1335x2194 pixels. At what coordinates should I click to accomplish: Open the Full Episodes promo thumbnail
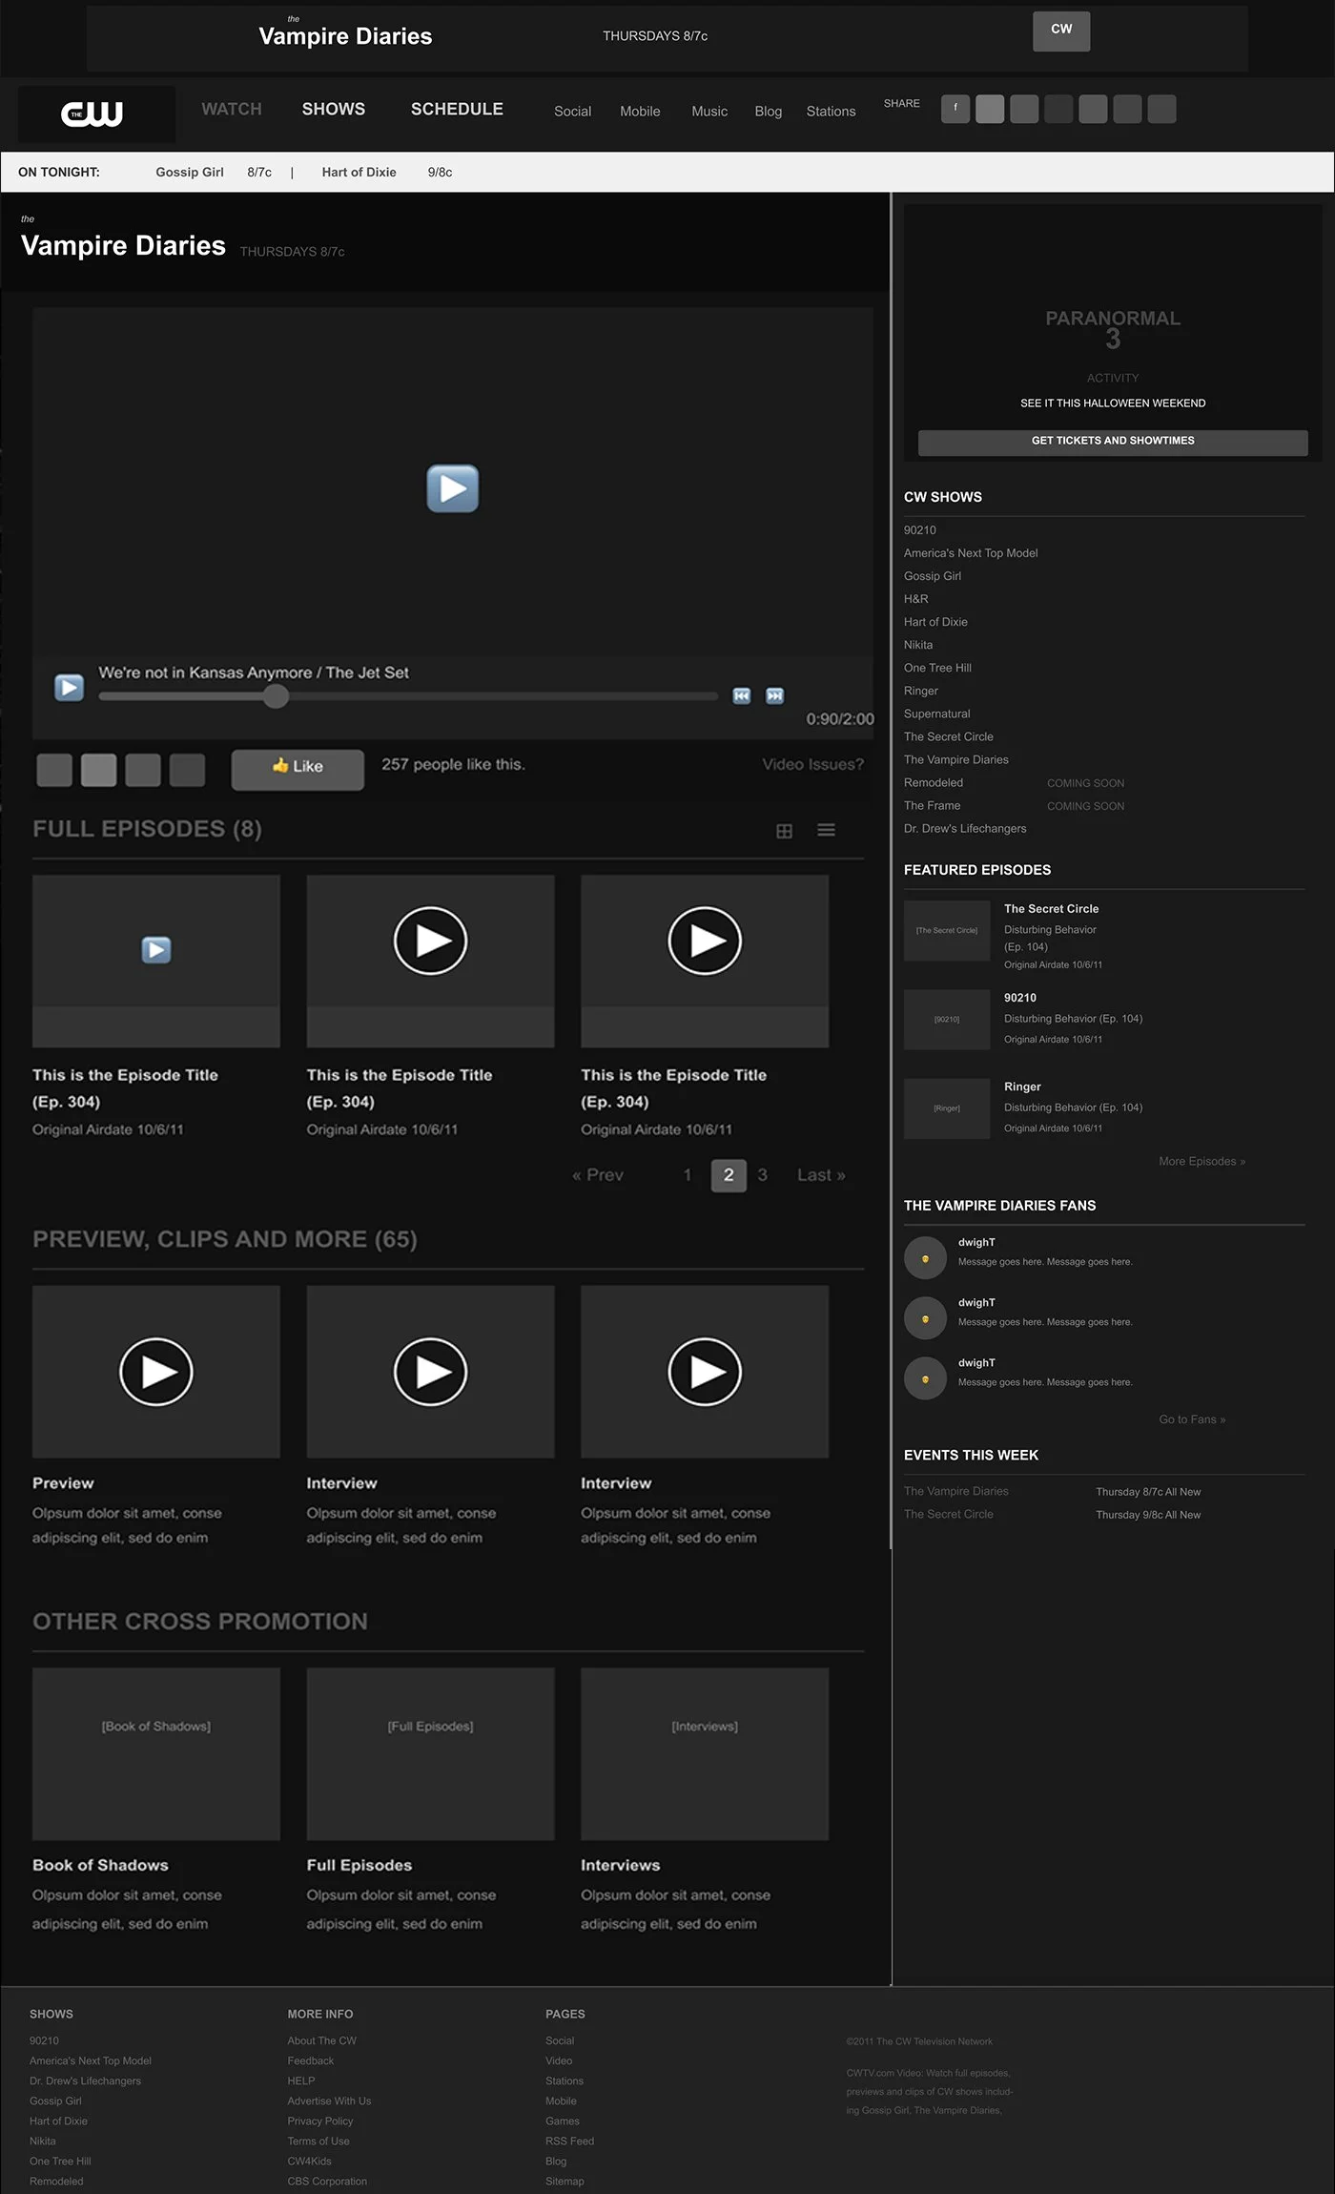(430, 1753)
